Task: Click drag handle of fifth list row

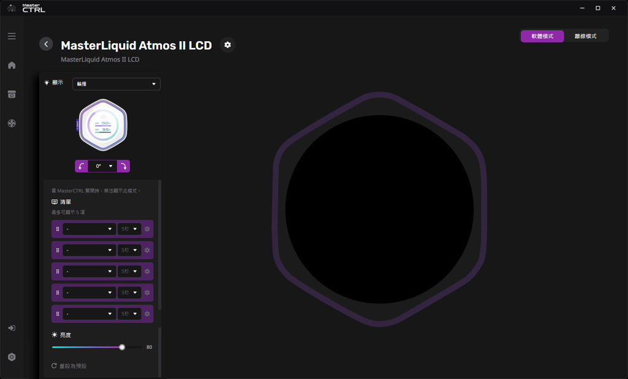Action: [58, 314]
